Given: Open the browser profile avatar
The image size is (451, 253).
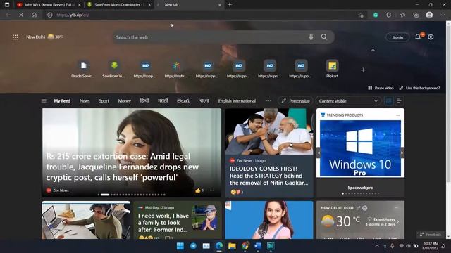Looking at the screenshot, I should [429, 15].
